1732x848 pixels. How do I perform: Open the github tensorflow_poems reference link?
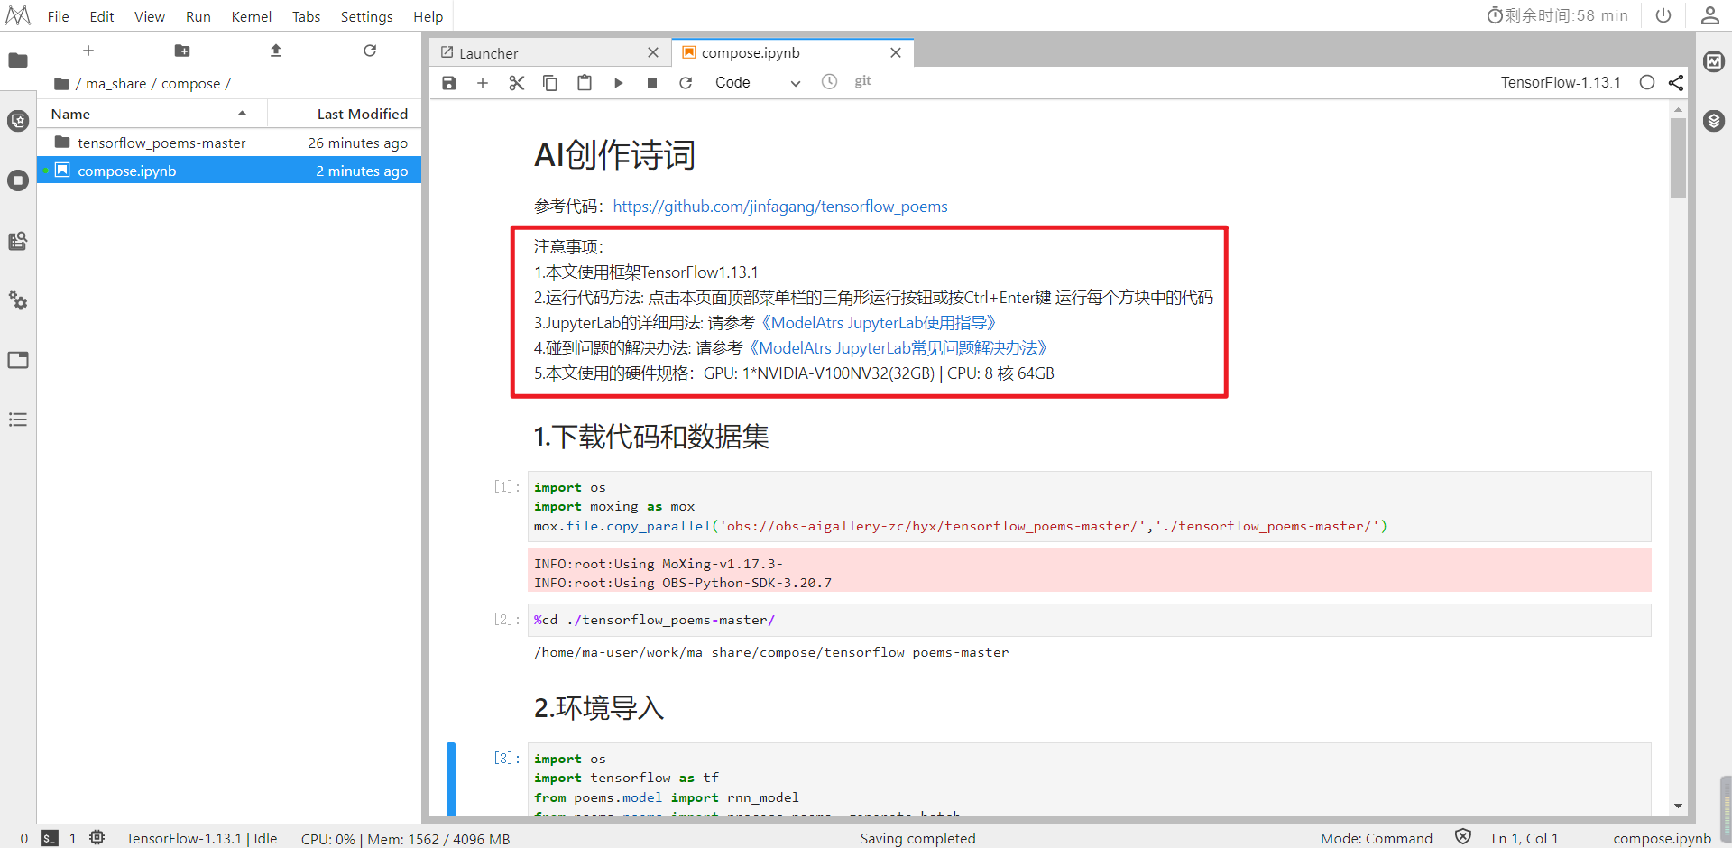[780, 207]
